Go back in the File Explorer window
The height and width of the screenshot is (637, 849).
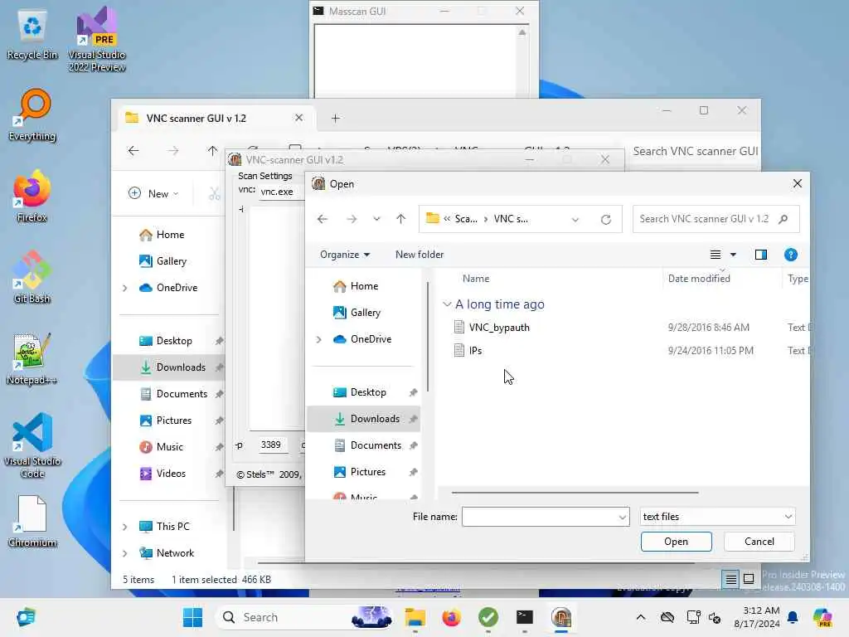click(133, 151)
